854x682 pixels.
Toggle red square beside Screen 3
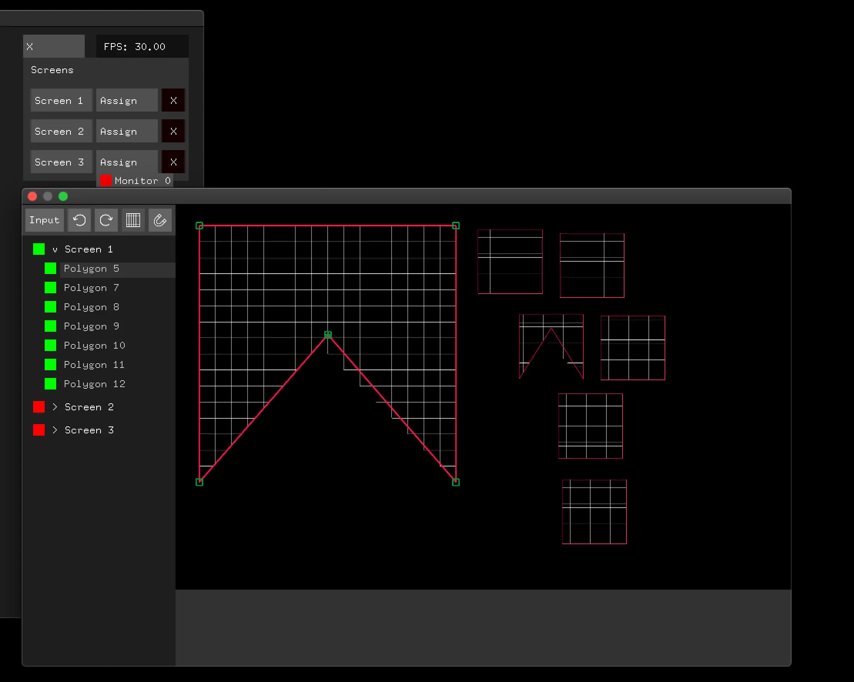click(x=39, y=430)
